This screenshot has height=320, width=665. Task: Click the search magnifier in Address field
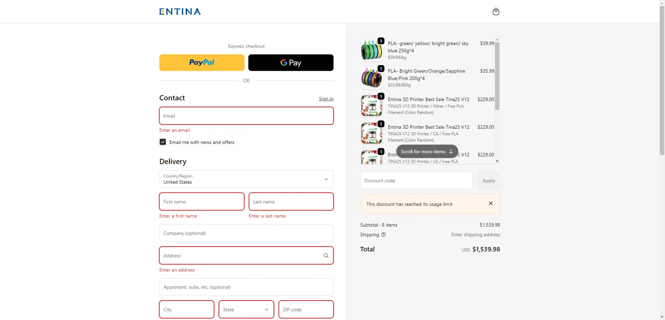[x=326, y=255]
